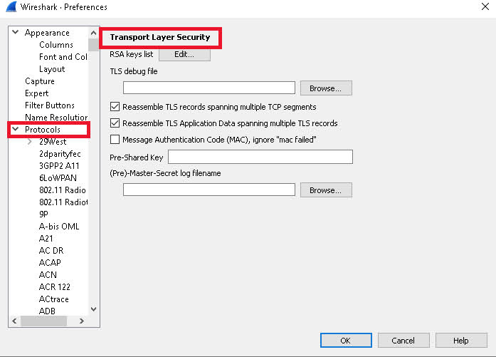Browse for TLS debug file
The width and height of the screenshot is (496, 357).
(326, 88)
